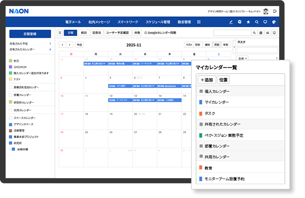
Task: Sync with Googleカレンダー同期 icon
Action: pos(146,33)
